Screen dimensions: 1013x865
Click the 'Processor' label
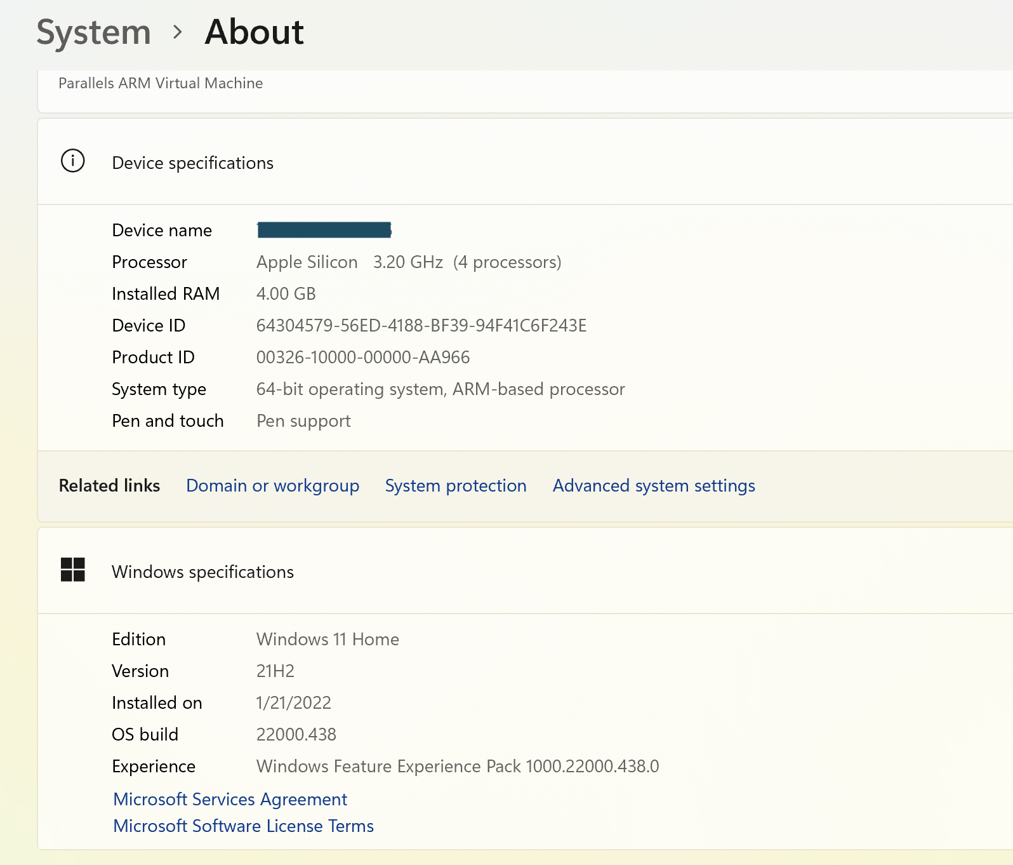[149, 262]
